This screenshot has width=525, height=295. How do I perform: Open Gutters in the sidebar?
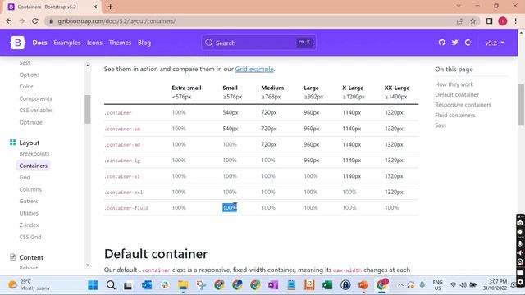click(x=29, y=201)
